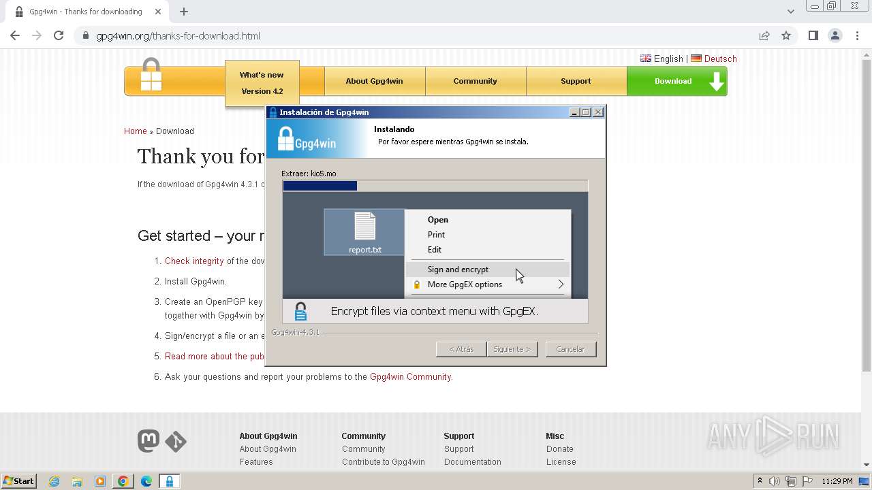Click the Internet Explorer taskbar icon

coord(54,481)
